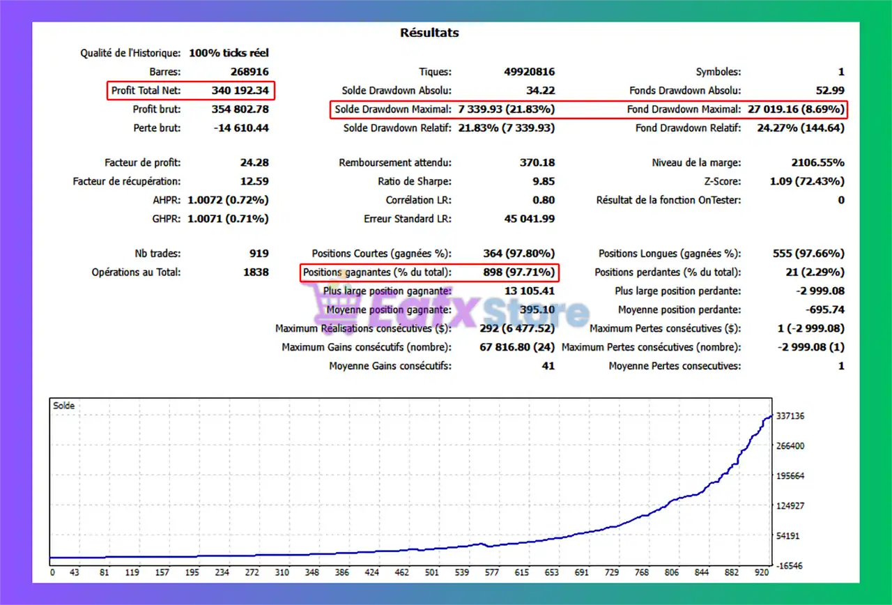Click the 0 marker on chart x-axis
The image size is (892, 605).
(x=52, y=573)
